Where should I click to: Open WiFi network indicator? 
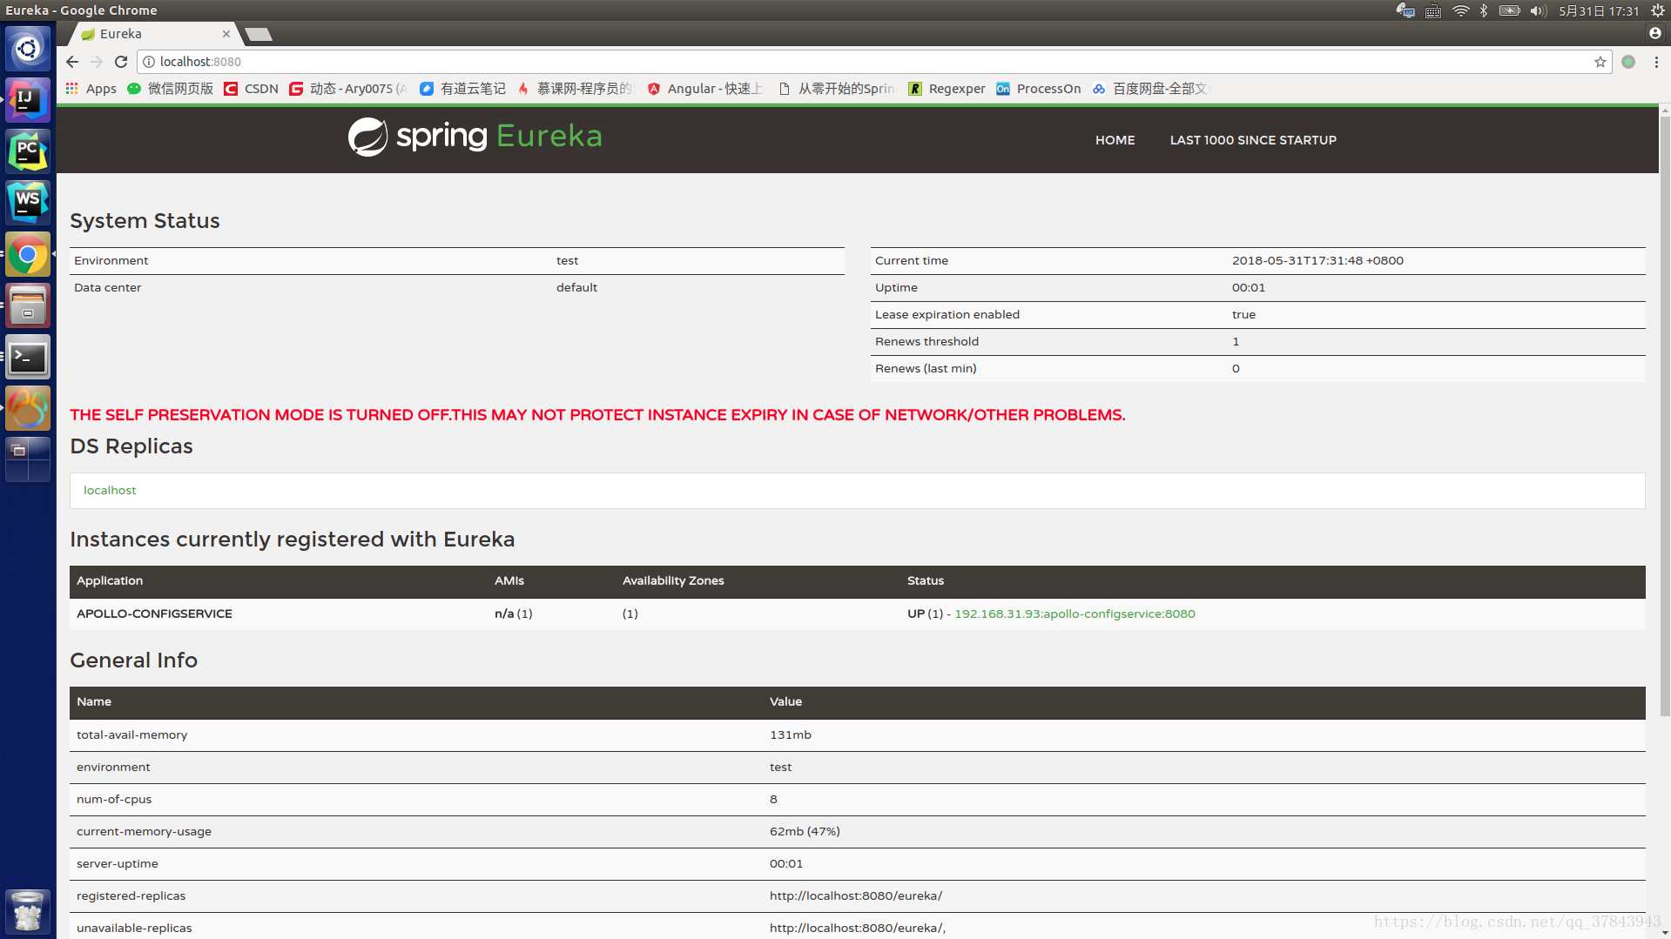pos(1460,10)
